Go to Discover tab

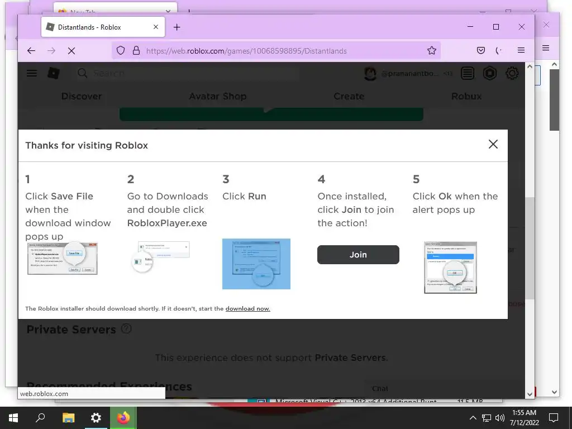(x=82, y=96)
